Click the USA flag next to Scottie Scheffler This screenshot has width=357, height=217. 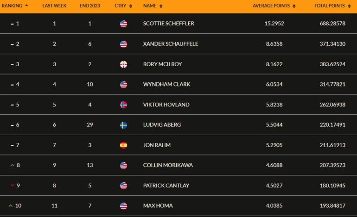point(123,24)
